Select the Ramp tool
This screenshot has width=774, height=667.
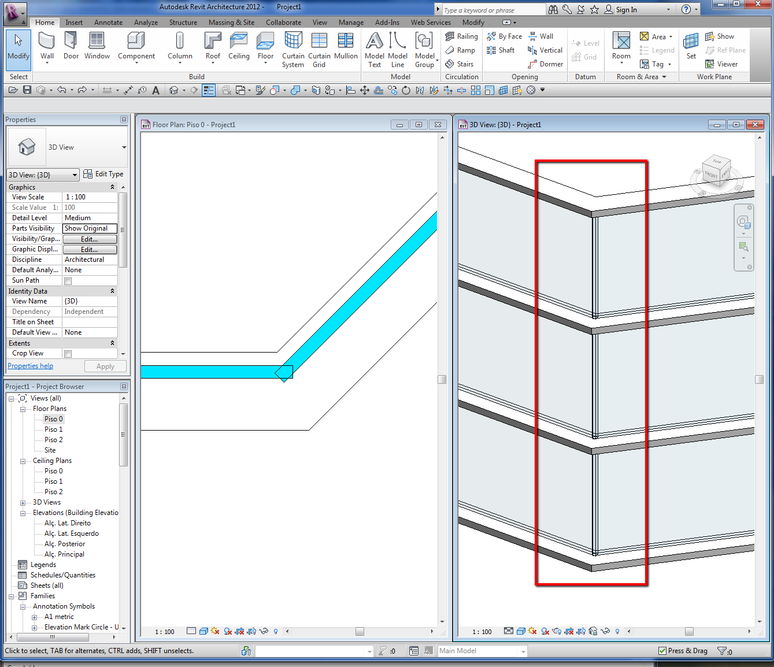click(460, 50)
